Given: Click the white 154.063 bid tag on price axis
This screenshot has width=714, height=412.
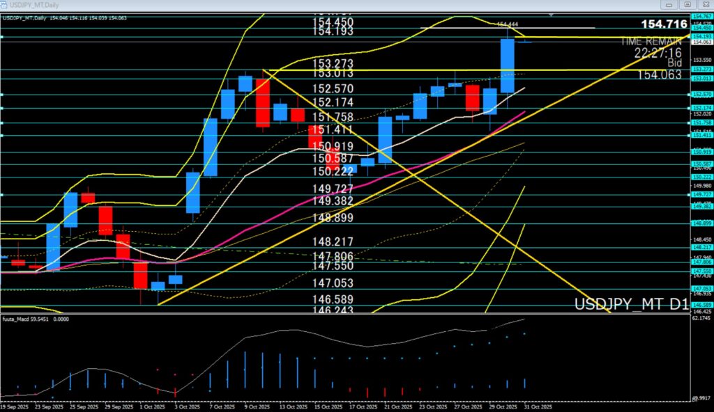Looking at the screenshot, I should [x=700, y=42].
